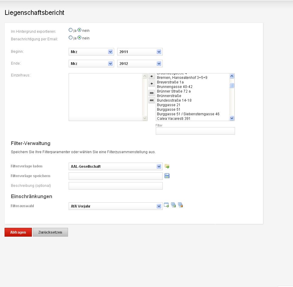Click the save filter template floppy icon
Image resolution: width=293 pixels, height=287 pixels.
pyautogui.click(x=167, y=176)
